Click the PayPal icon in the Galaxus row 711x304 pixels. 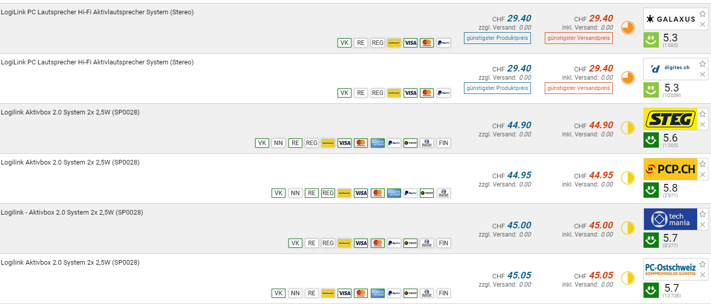[443, 43]
